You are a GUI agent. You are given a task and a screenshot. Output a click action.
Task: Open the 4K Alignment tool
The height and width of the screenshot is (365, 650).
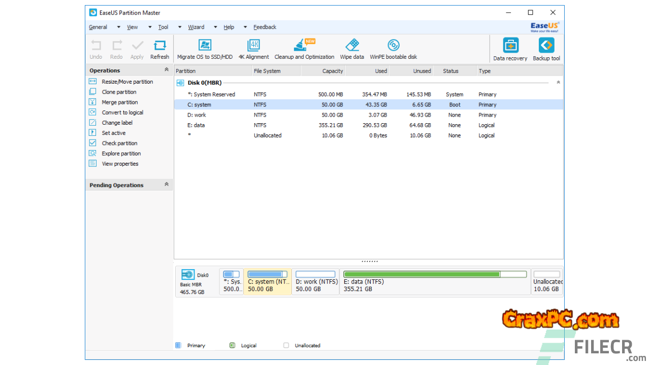253,46
